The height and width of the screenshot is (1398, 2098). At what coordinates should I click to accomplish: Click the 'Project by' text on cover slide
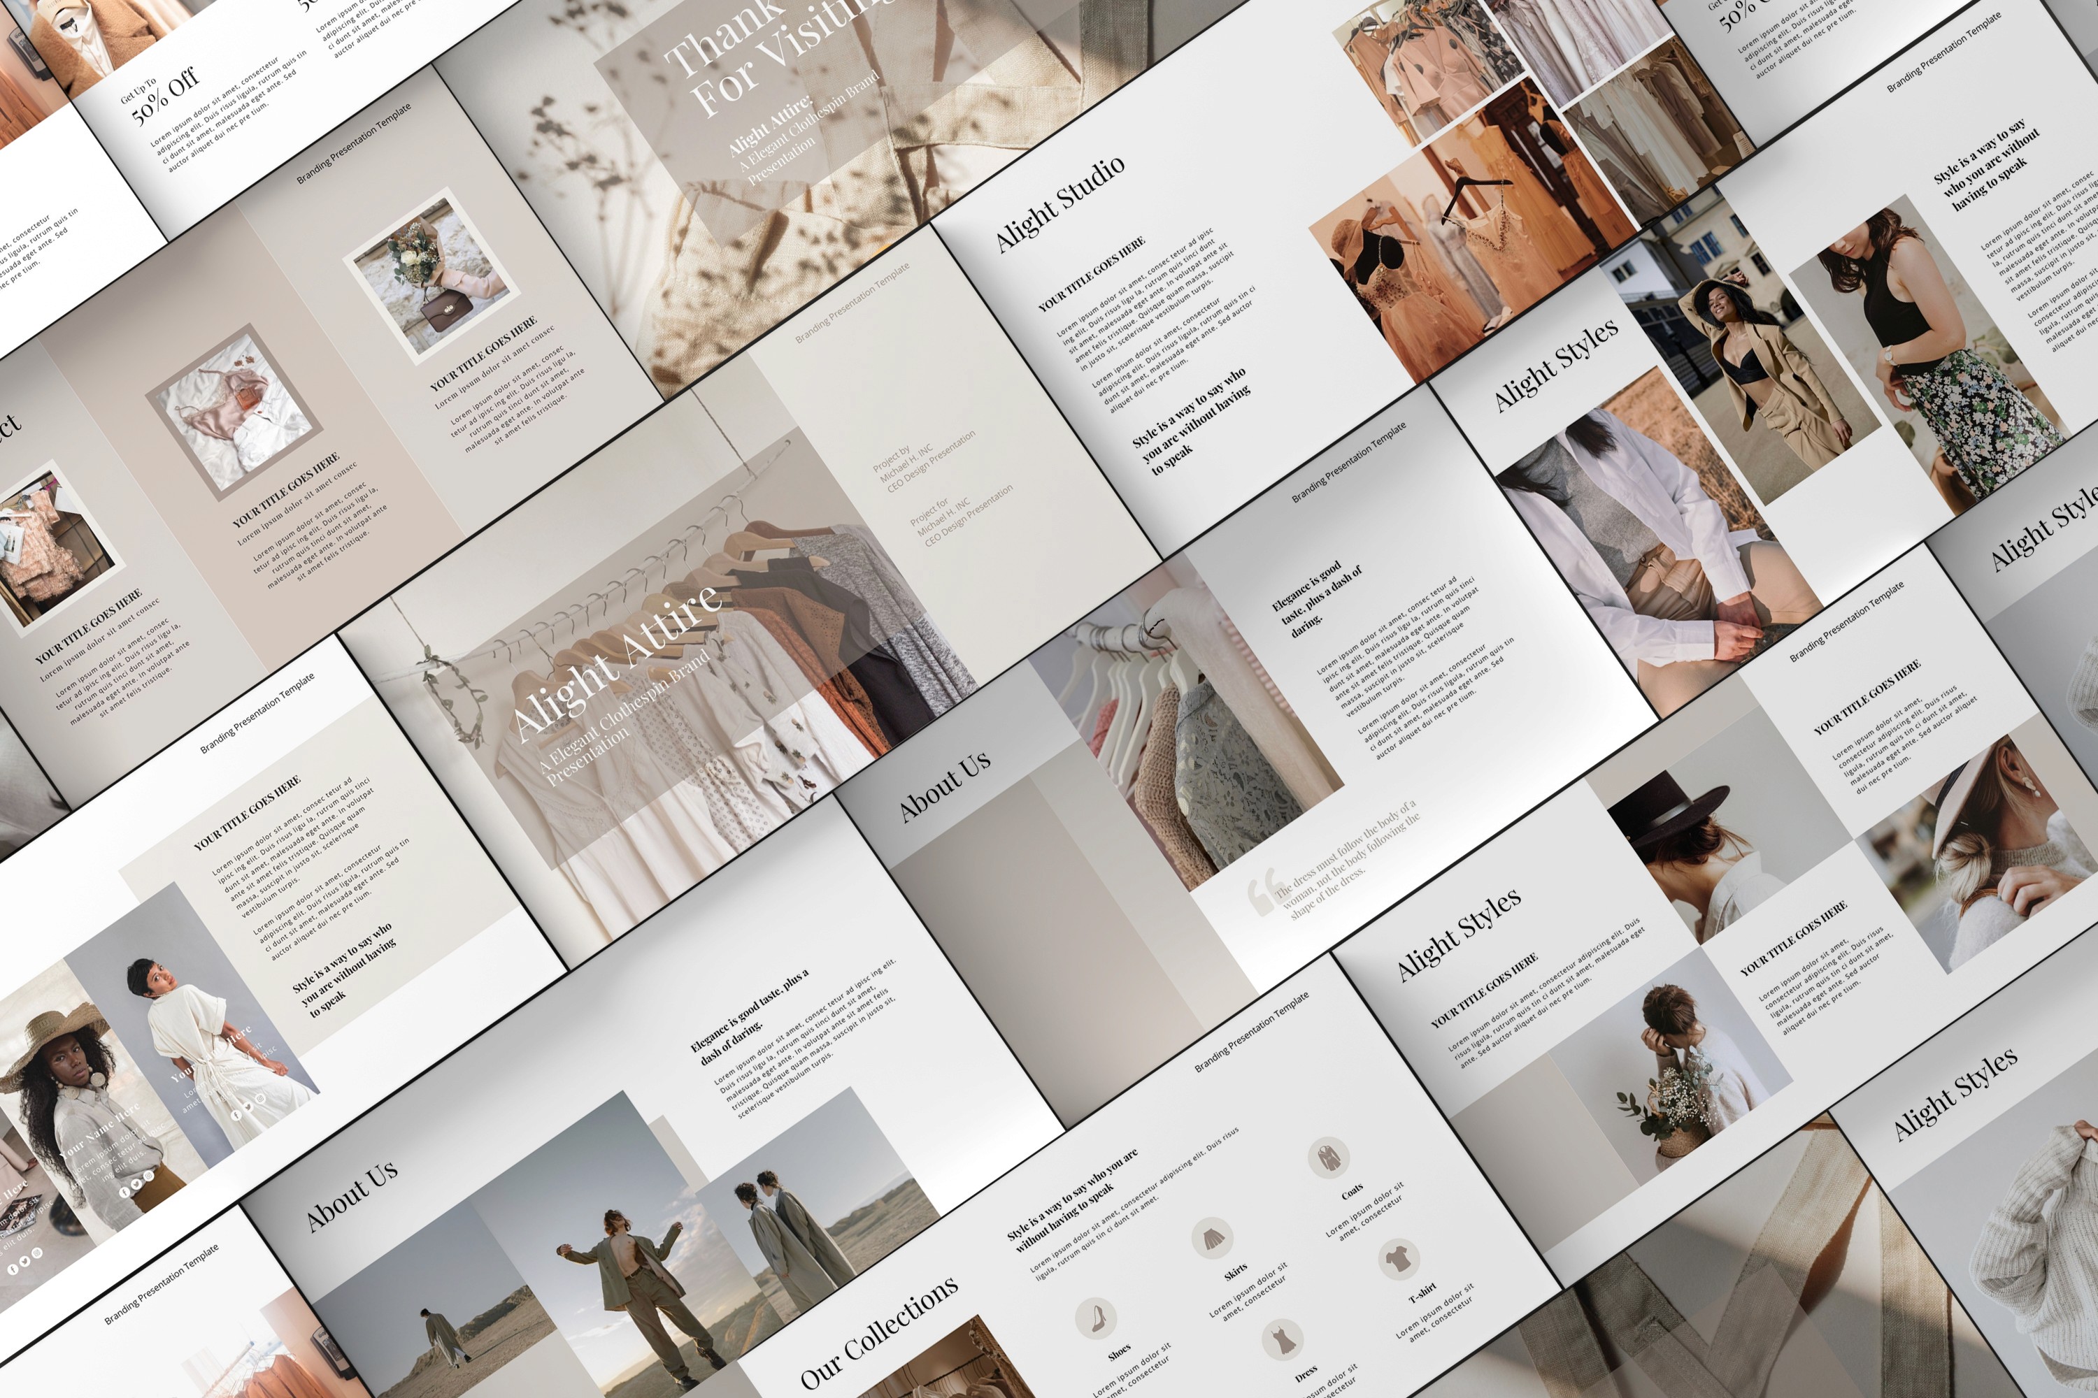(x=892, y=461)
